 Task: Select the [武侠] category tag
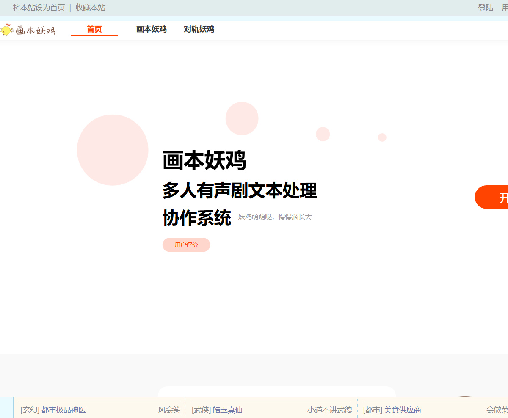click(x=201, y=410)
